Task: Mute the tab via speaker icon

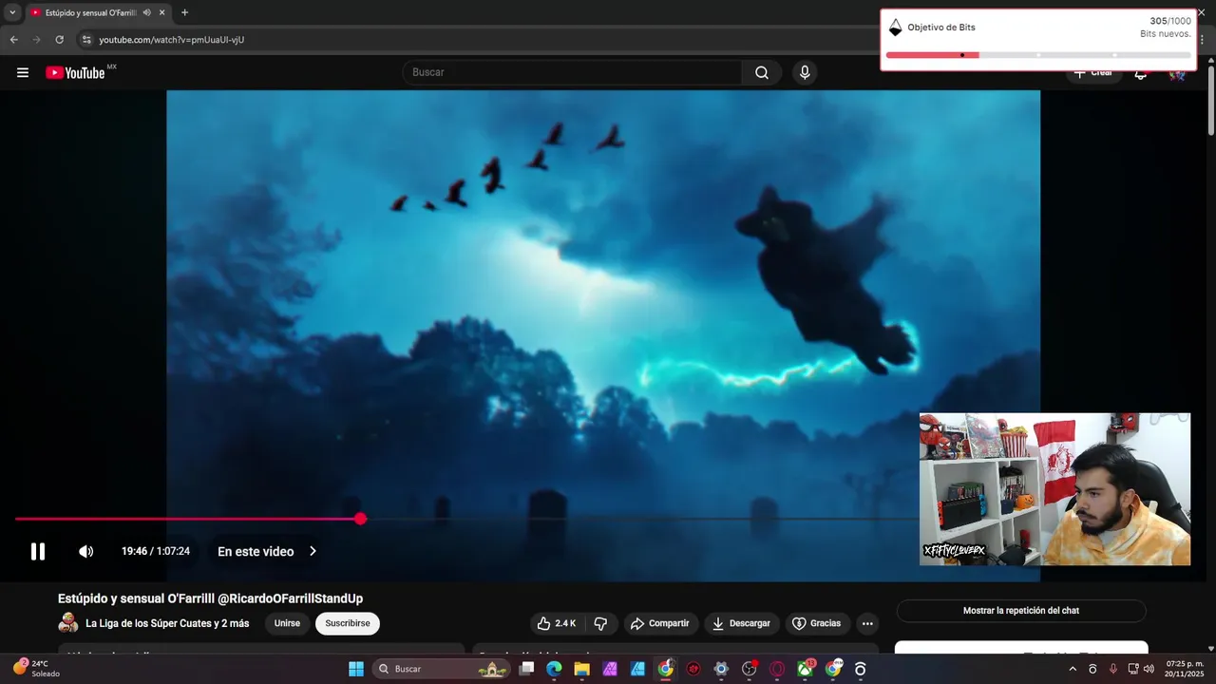Action: pyautogui.click(x=146, y=12)
